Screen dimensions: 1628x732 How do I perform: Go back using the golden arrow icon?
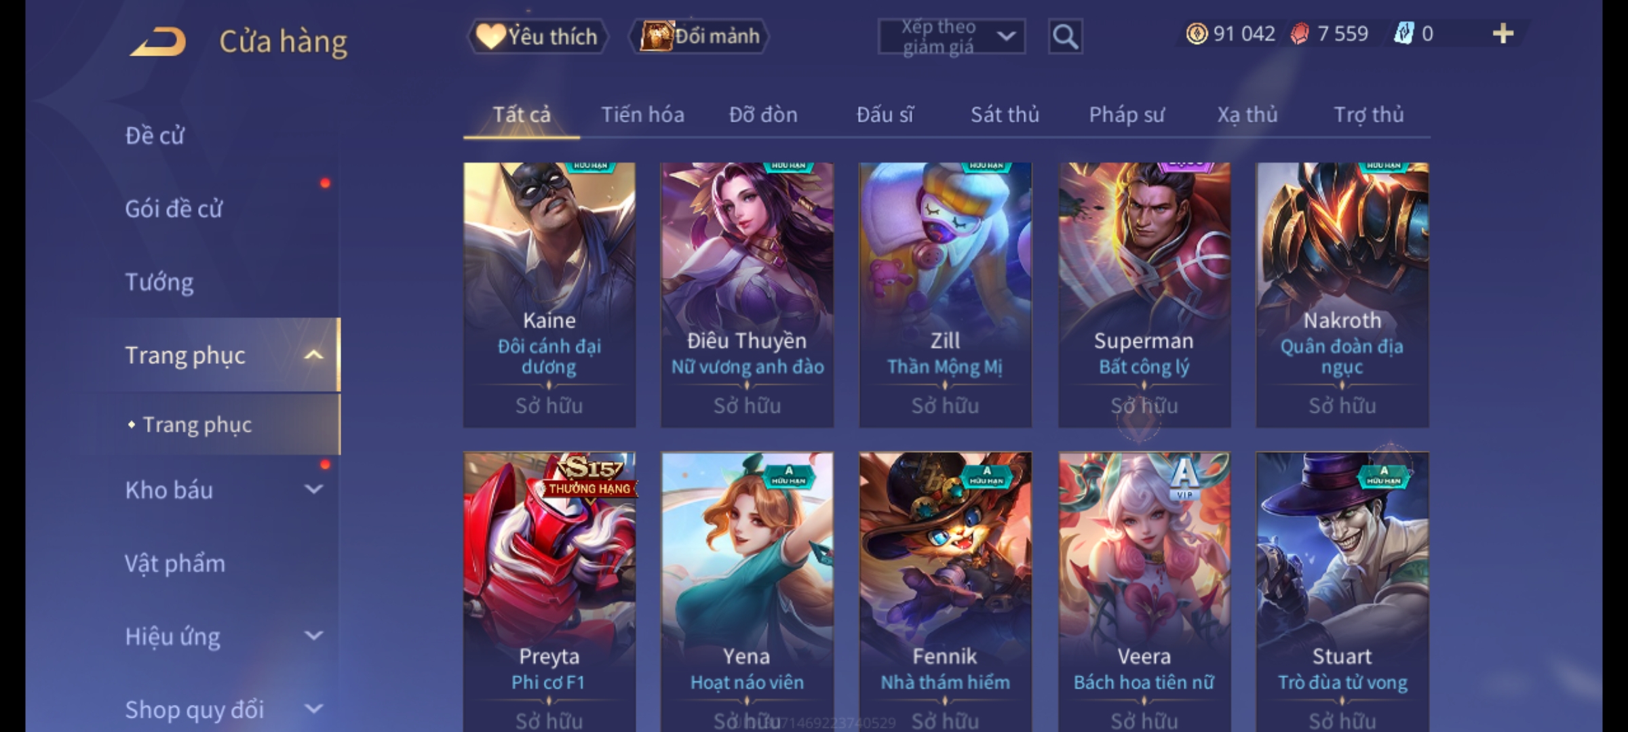point(158,41)
